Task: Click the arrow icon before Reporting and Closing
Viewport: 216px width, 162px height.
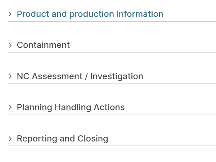Action: pyautogui.click(x=10, y=139)
